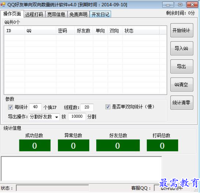Click inside the large log text box
Screen dimensions: 202x194
(x=82, y=169)
